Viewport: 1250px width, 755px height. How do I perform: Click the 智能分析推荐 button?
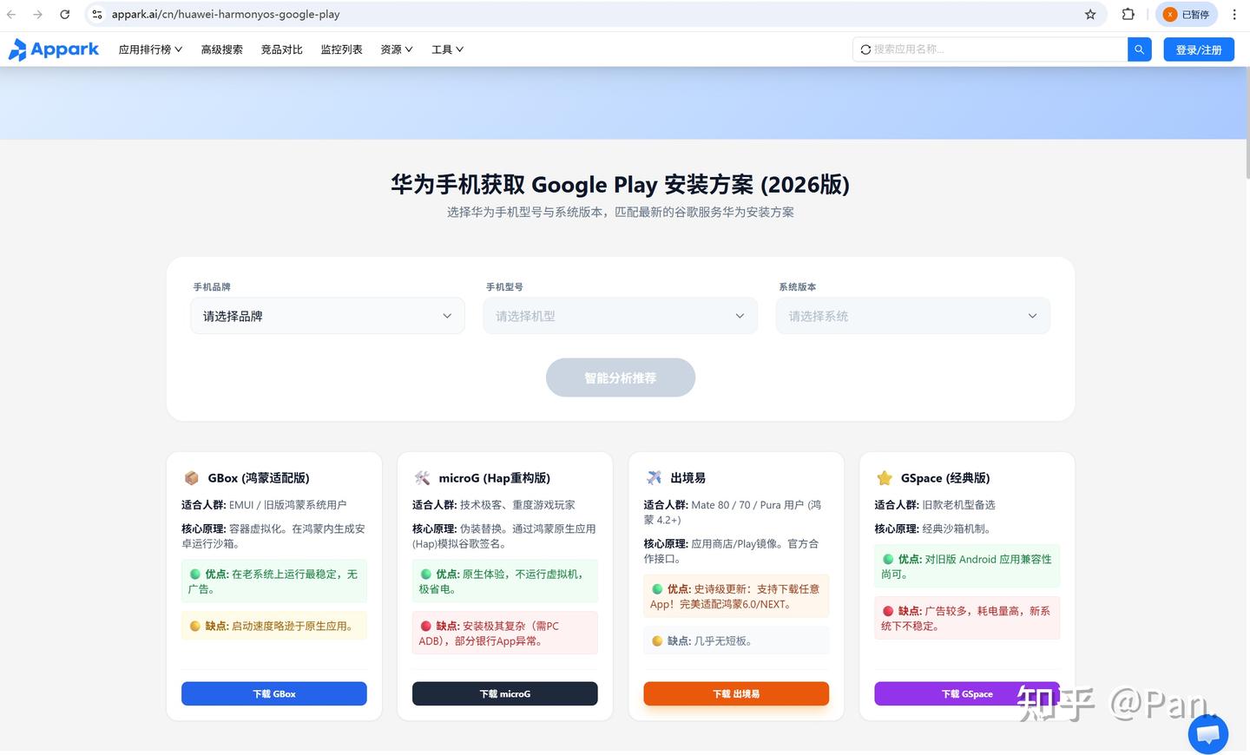pyautogui.click(x=620, y=377)
